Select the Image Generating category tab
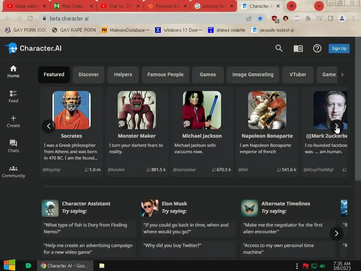Image resolution: width=361 pixels, height=271 pixels. click(253, 75)
